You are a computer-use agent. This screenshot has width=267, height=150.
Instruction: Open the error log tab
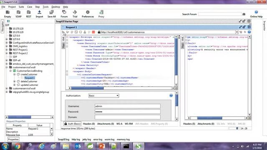[x=98, y=140]
